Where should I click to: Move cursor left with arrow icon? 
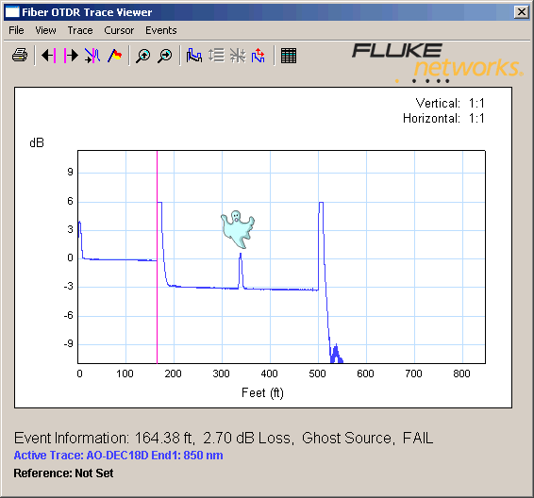(x=49, y=55)
